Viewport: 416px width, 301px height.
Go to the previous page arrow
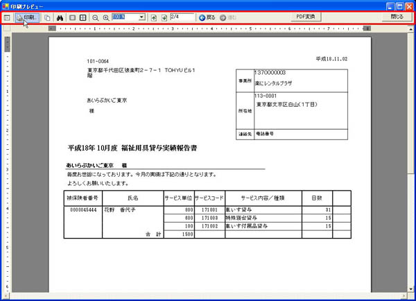(154, 18)
